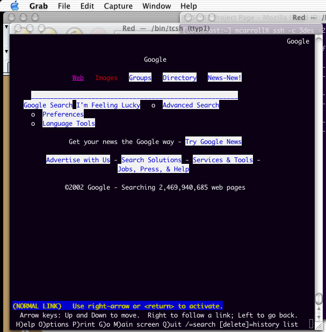326x332 pixels.
Task: Open the Help menu
Action: (x=189, y=6)
